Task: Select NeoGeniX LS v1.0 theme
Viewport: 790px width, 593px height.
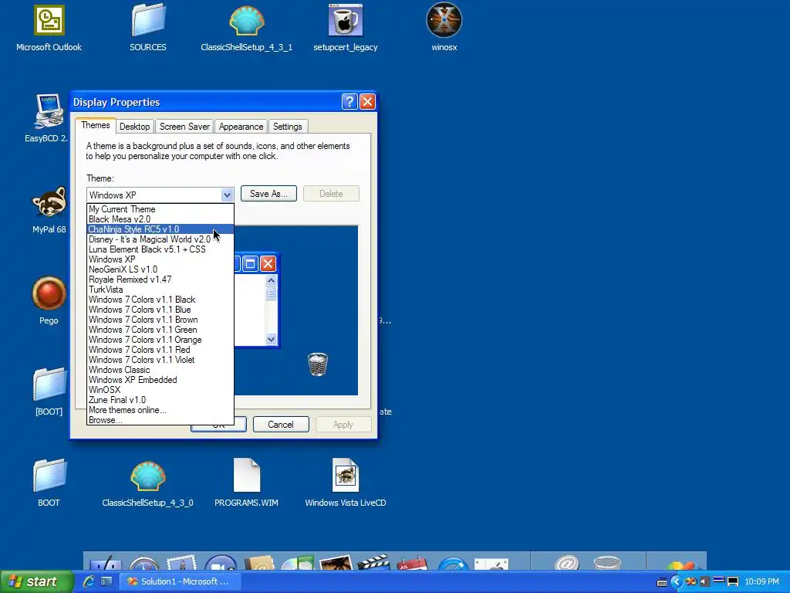Action: click(x=160, y=269)
